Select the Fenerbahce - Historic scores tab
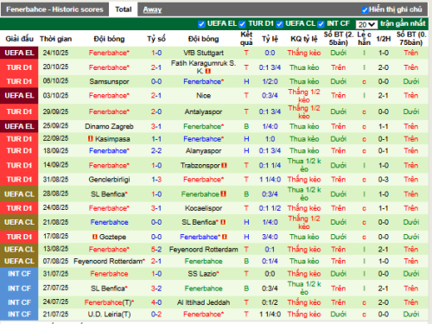Screen dimensions: 432x324 click(54, 10)
